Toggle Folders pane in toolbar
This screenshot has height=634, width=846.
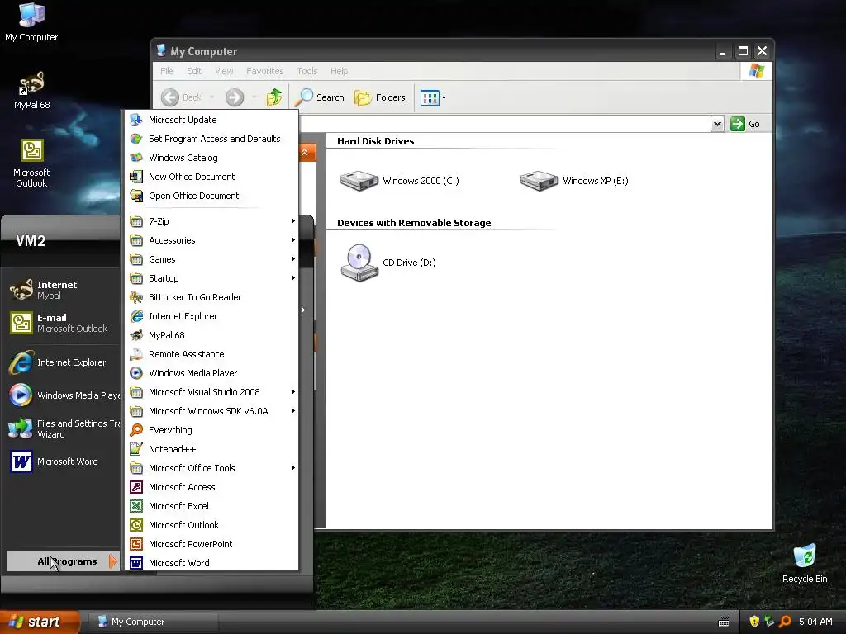(x=380, y=97)
